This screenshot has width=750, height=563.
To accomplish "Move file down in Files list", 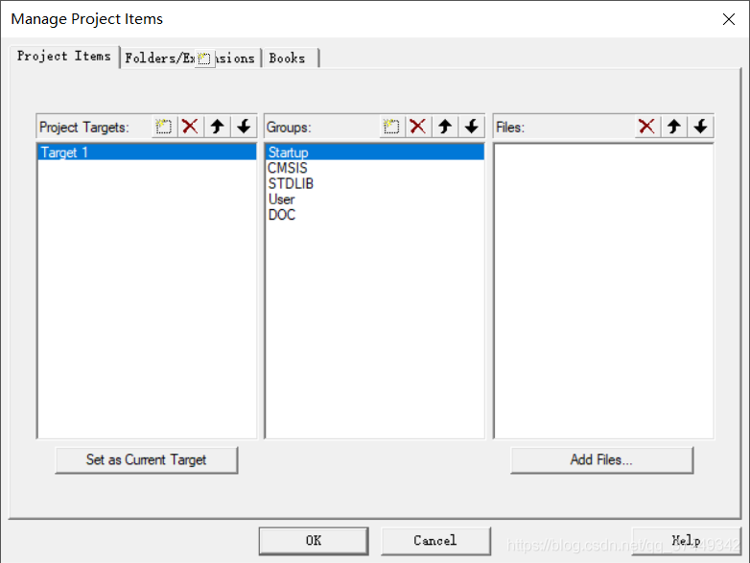I will 701,127.
